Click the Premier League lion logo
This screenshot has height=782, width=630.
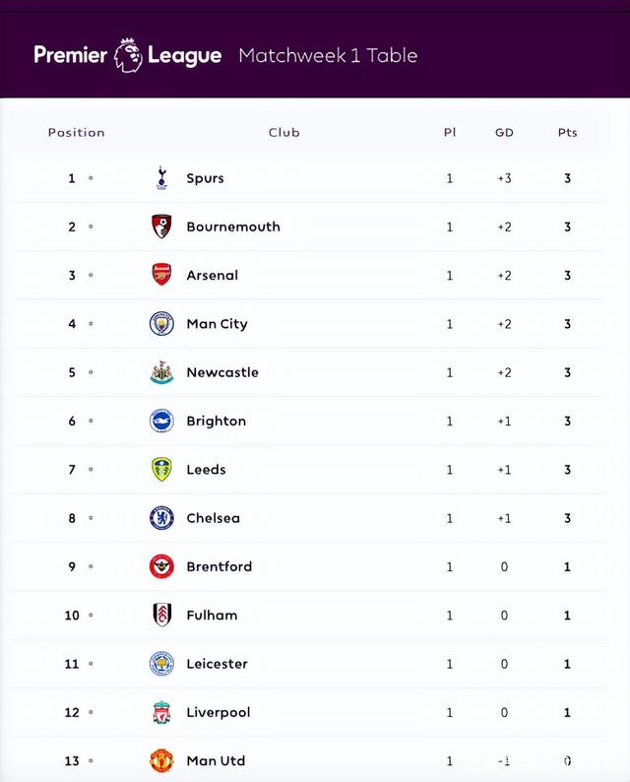(x=128, y=55)
